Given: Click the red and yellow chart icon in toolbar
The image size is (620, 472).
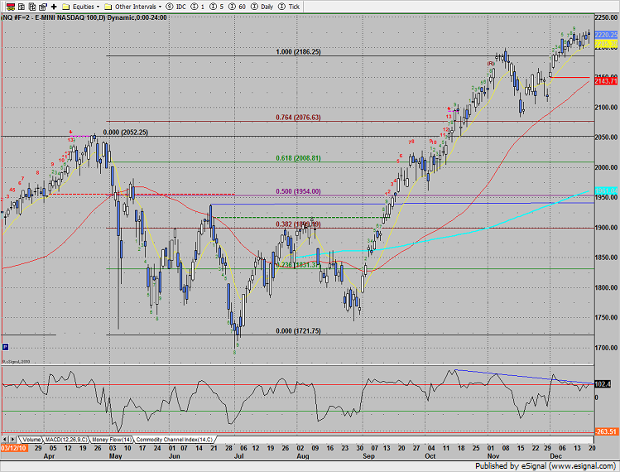Looking at the screenshot, I should (x=11, y=7).
